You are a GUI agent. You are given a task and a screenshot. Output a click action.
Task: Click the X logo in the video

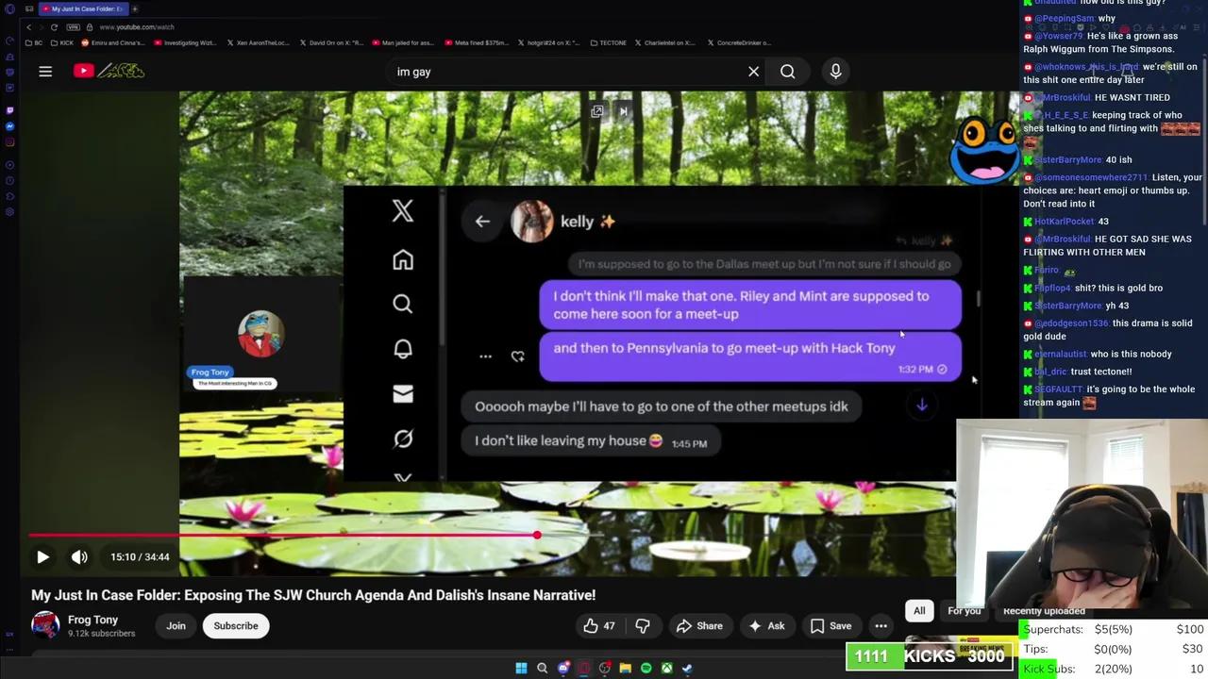[403, 210]
